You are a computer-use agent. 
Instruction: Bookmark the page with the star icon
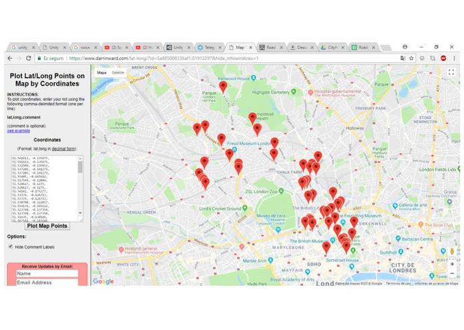[411, 58]
